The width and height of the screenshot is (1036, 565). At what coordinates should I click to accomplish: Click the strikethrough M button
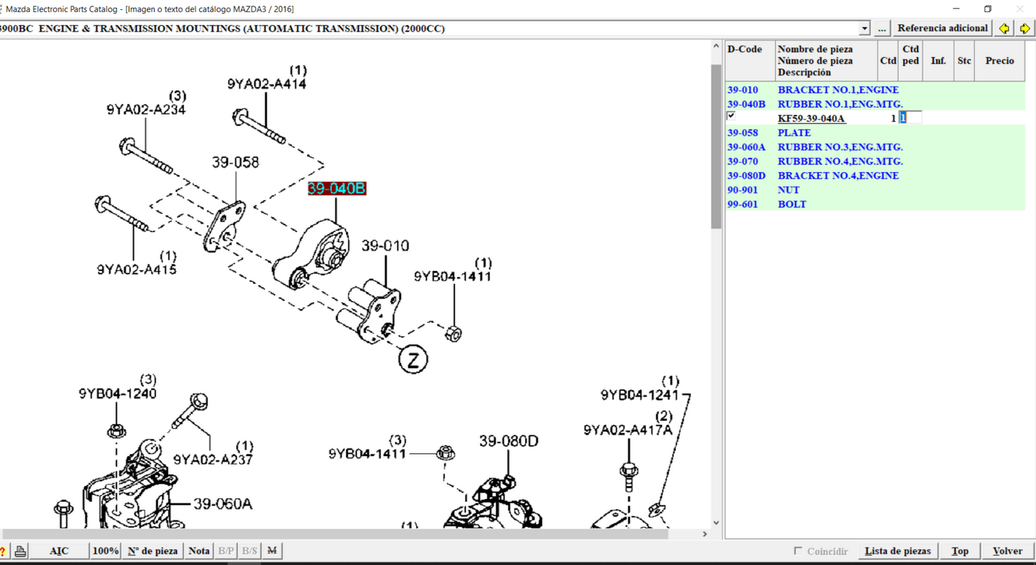272,551
